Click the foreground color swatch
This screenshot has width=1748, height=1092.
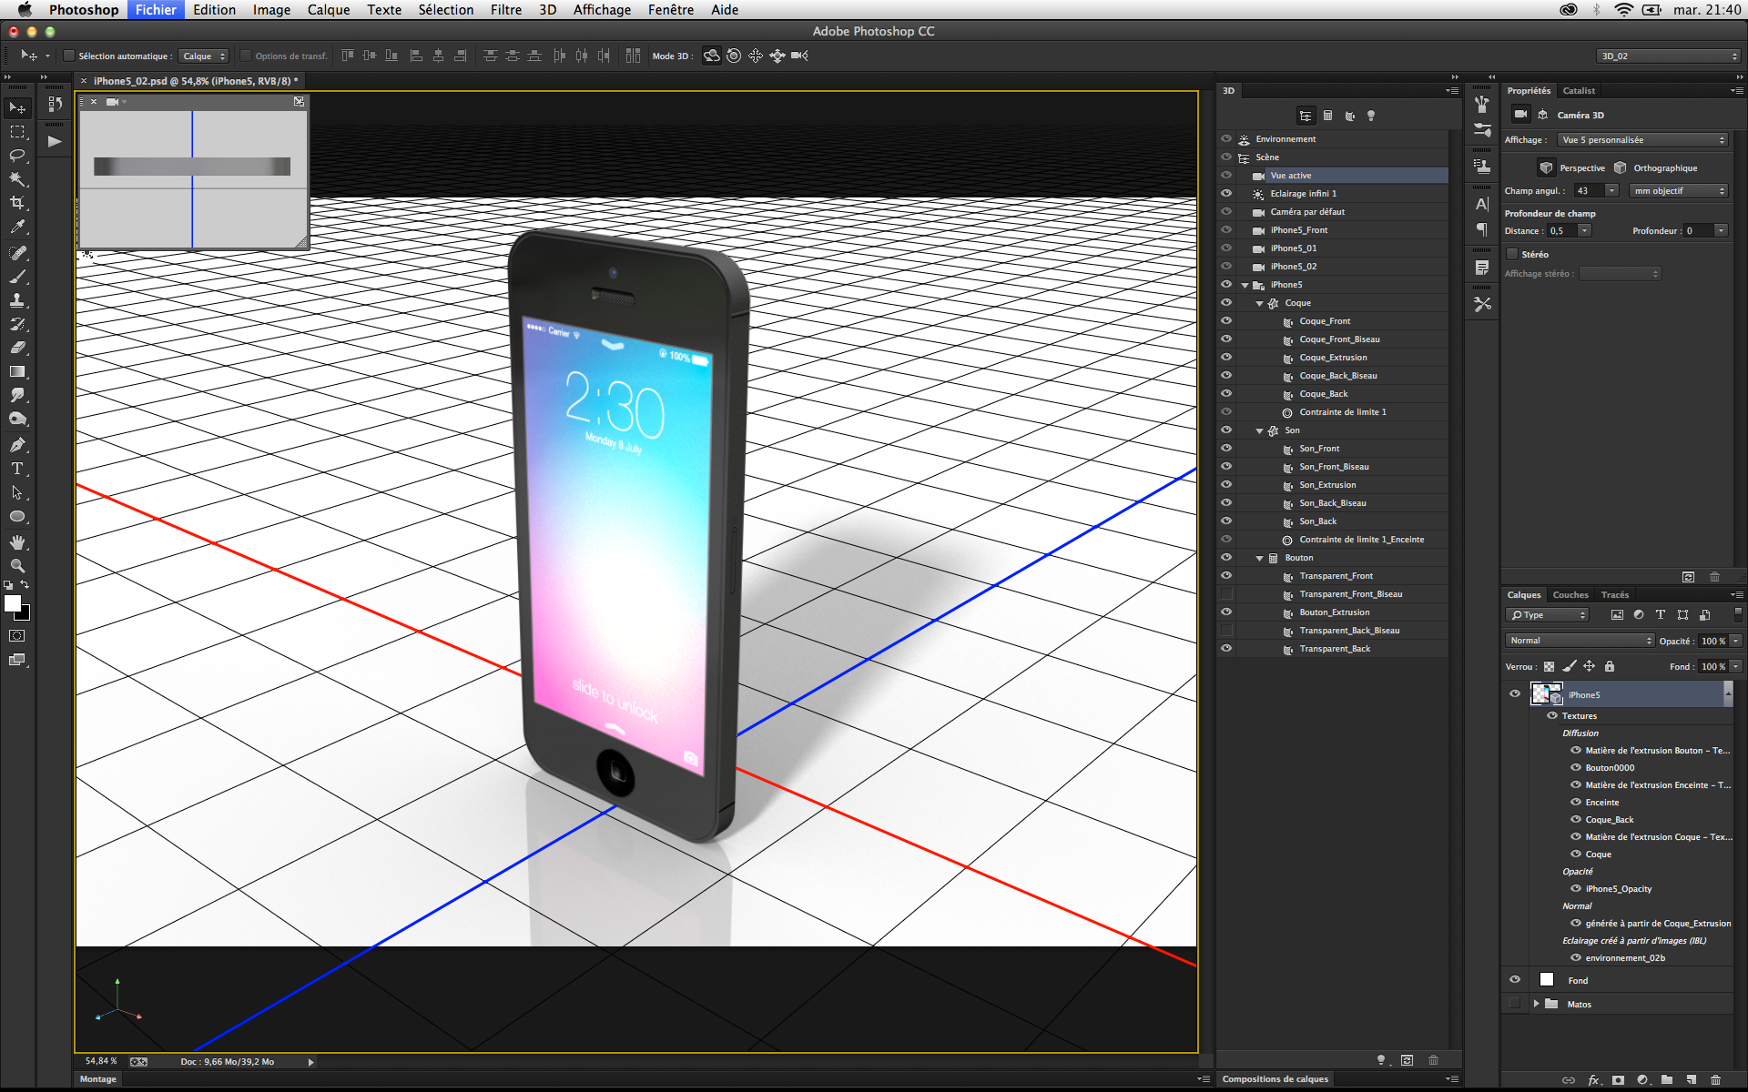[x=12, y=602]
